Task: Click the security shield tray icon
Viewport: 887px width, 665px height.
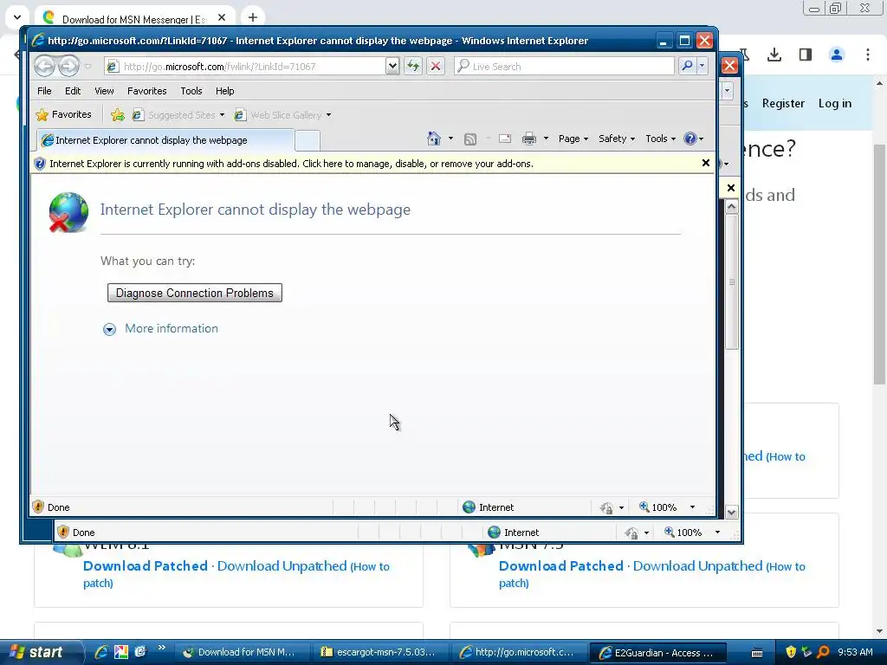Action: click(x=791, y=652)
